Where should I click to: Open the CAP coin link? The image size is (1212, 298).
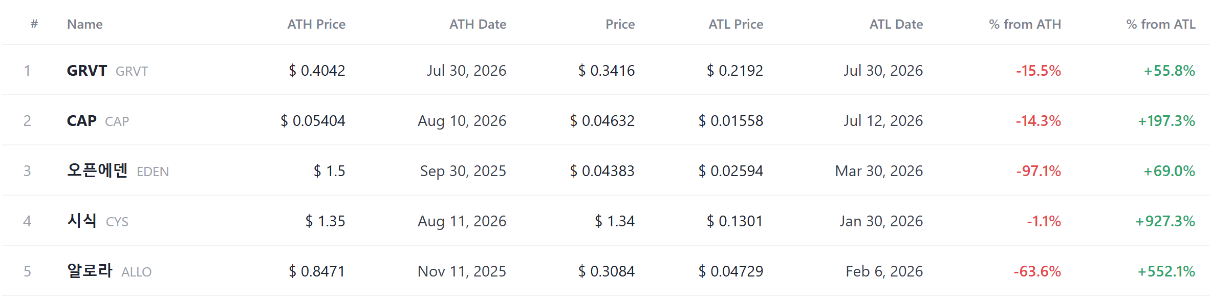pos(98,121)
